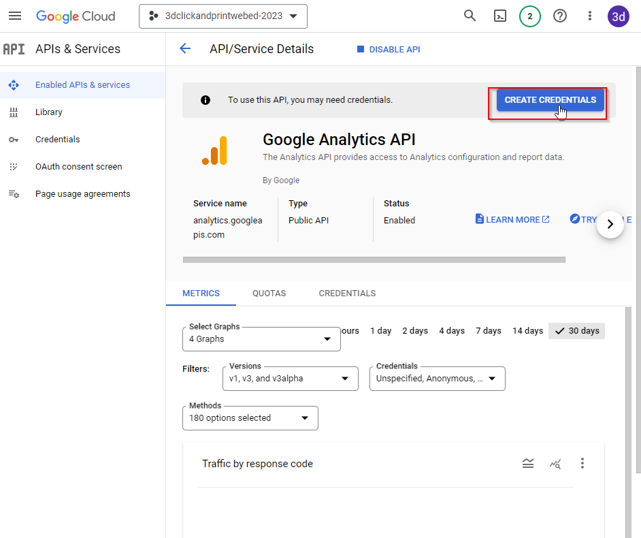Switch to the Quotas tab
This screenshot has width=641, height=538.
[x=269, y=294]
